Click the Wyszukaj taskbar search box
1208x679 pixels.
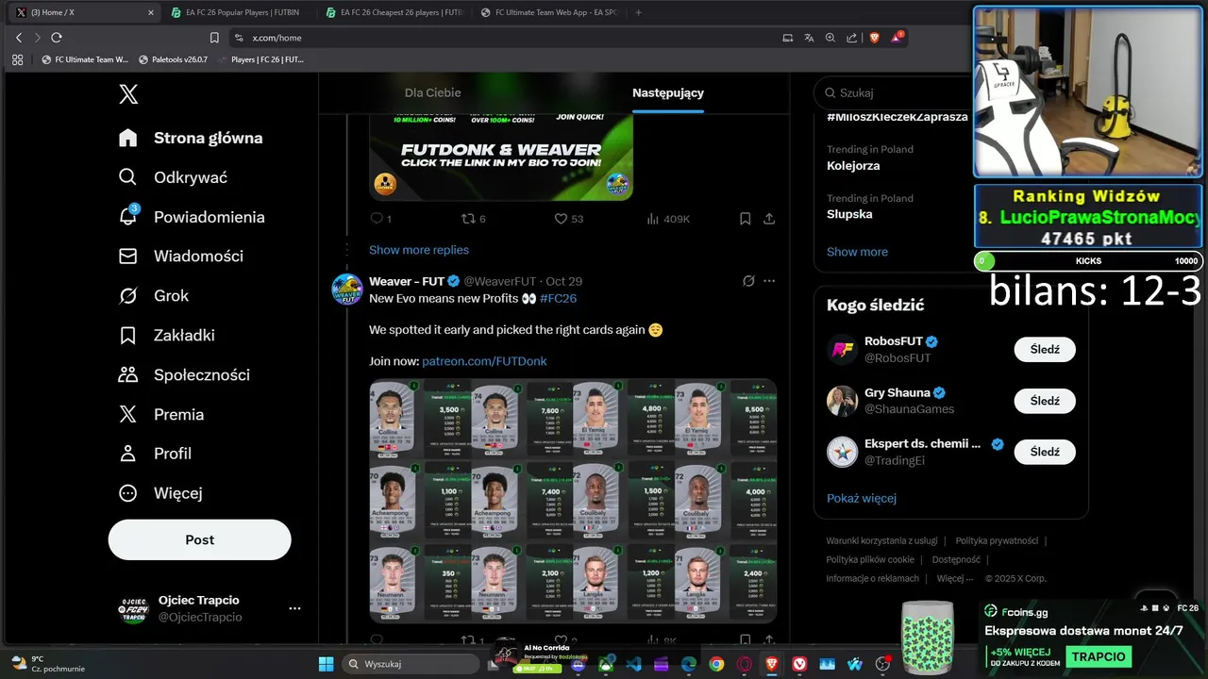pos(412,664)
